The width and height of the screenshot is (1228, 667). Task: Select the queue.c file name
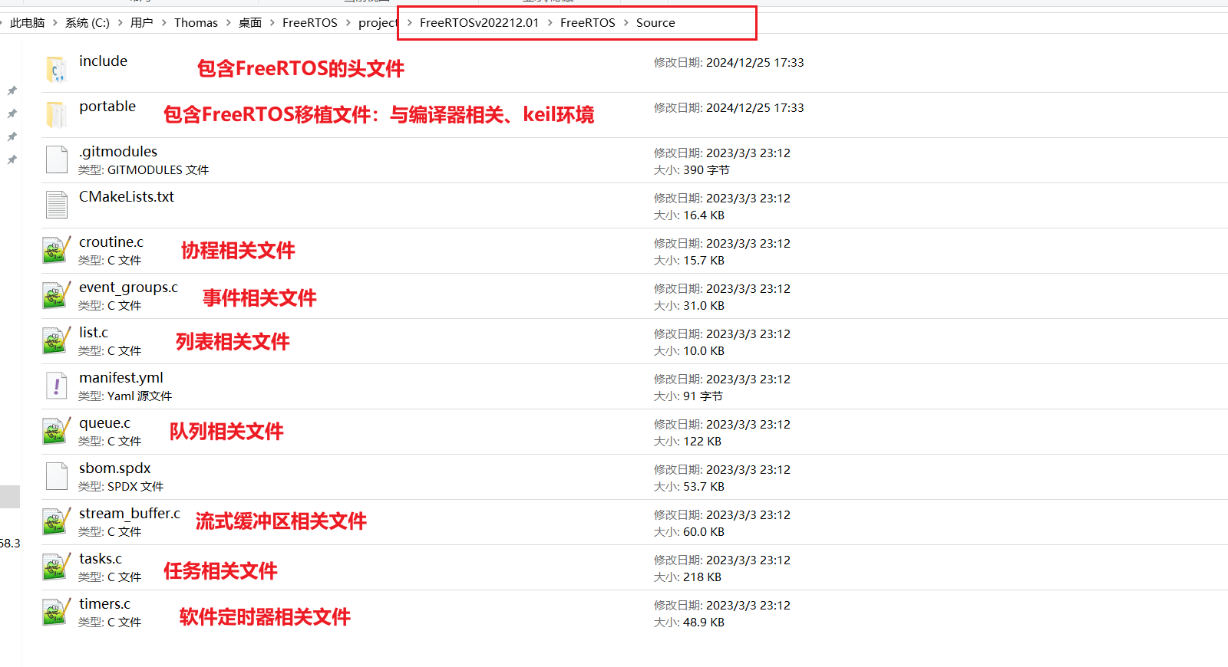click(x=105, y=423)
